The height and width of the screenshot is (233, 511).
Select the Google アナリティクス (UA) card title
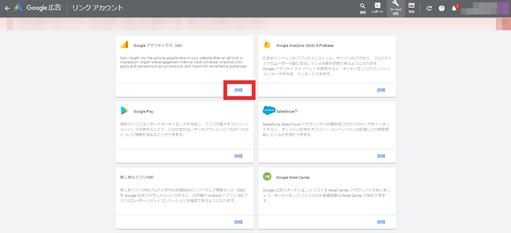(158, 45)
